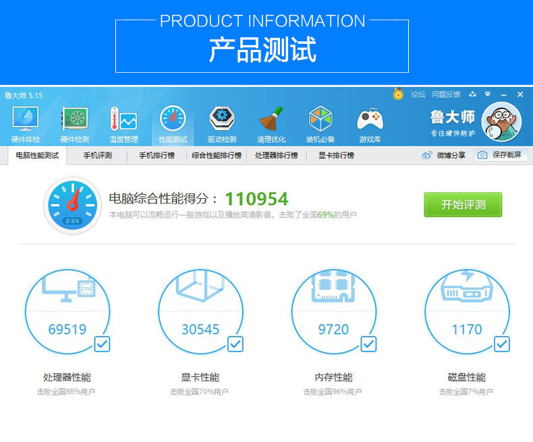Click the speedometer gauge icon beside the score
The image size is (533, 442).
coord(72,206)
